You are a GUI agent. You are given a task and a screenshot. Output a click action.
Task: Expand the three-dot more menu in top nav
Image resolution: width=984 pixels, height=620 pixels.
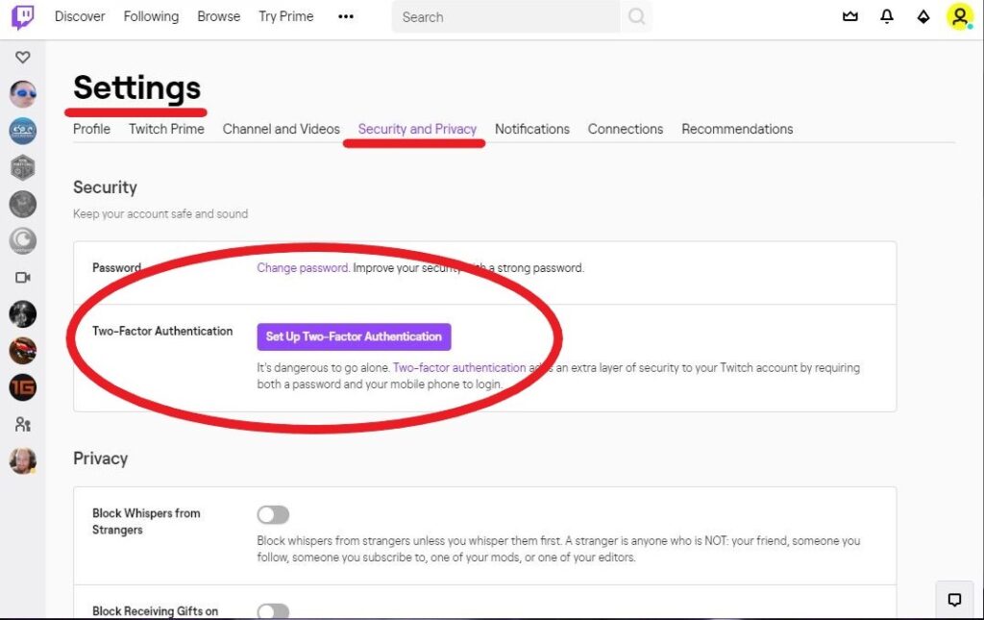[x=346, y=16]
